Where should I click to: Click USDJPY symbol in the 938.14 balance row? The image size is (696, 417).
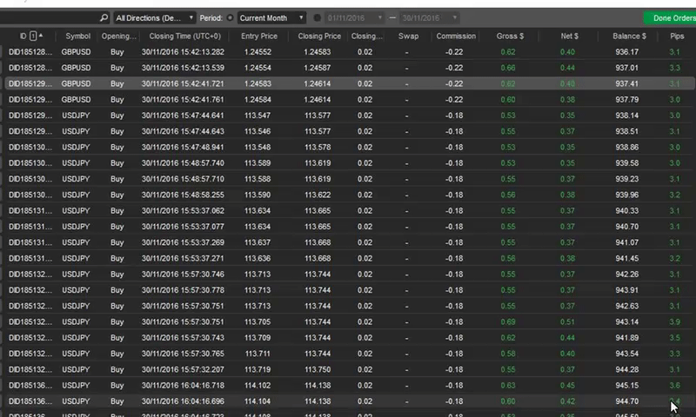(x=76, y=116)
